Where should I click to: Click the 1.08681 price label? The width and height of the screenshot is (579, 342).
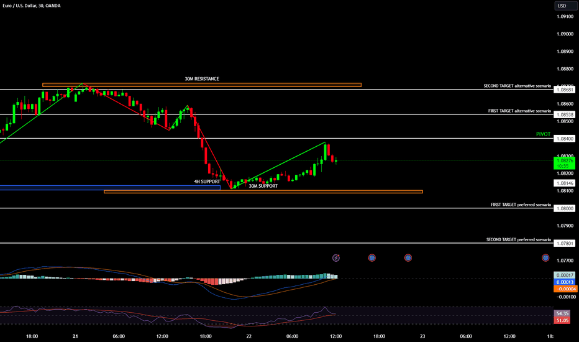pyautogui.click(x=565, y=90)
